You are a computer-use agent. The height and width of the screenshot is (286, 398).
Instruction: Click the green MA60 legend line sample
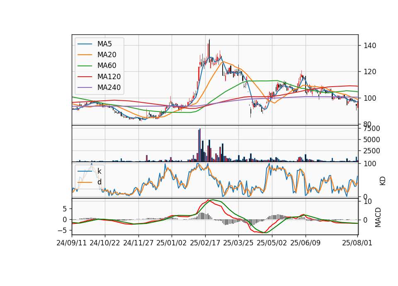coord(85,66)
